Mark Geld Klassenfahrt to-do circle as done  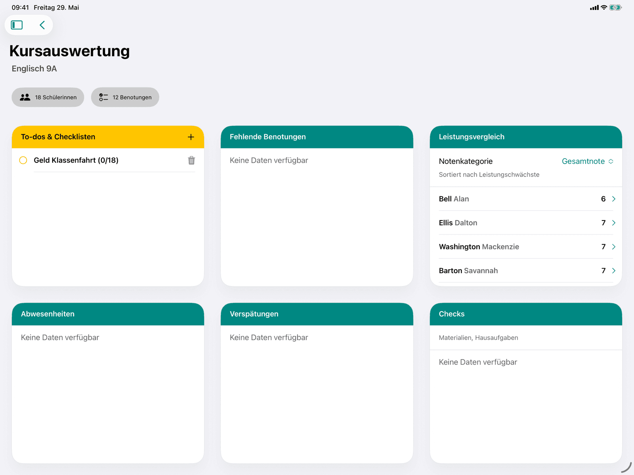[23, 160]
